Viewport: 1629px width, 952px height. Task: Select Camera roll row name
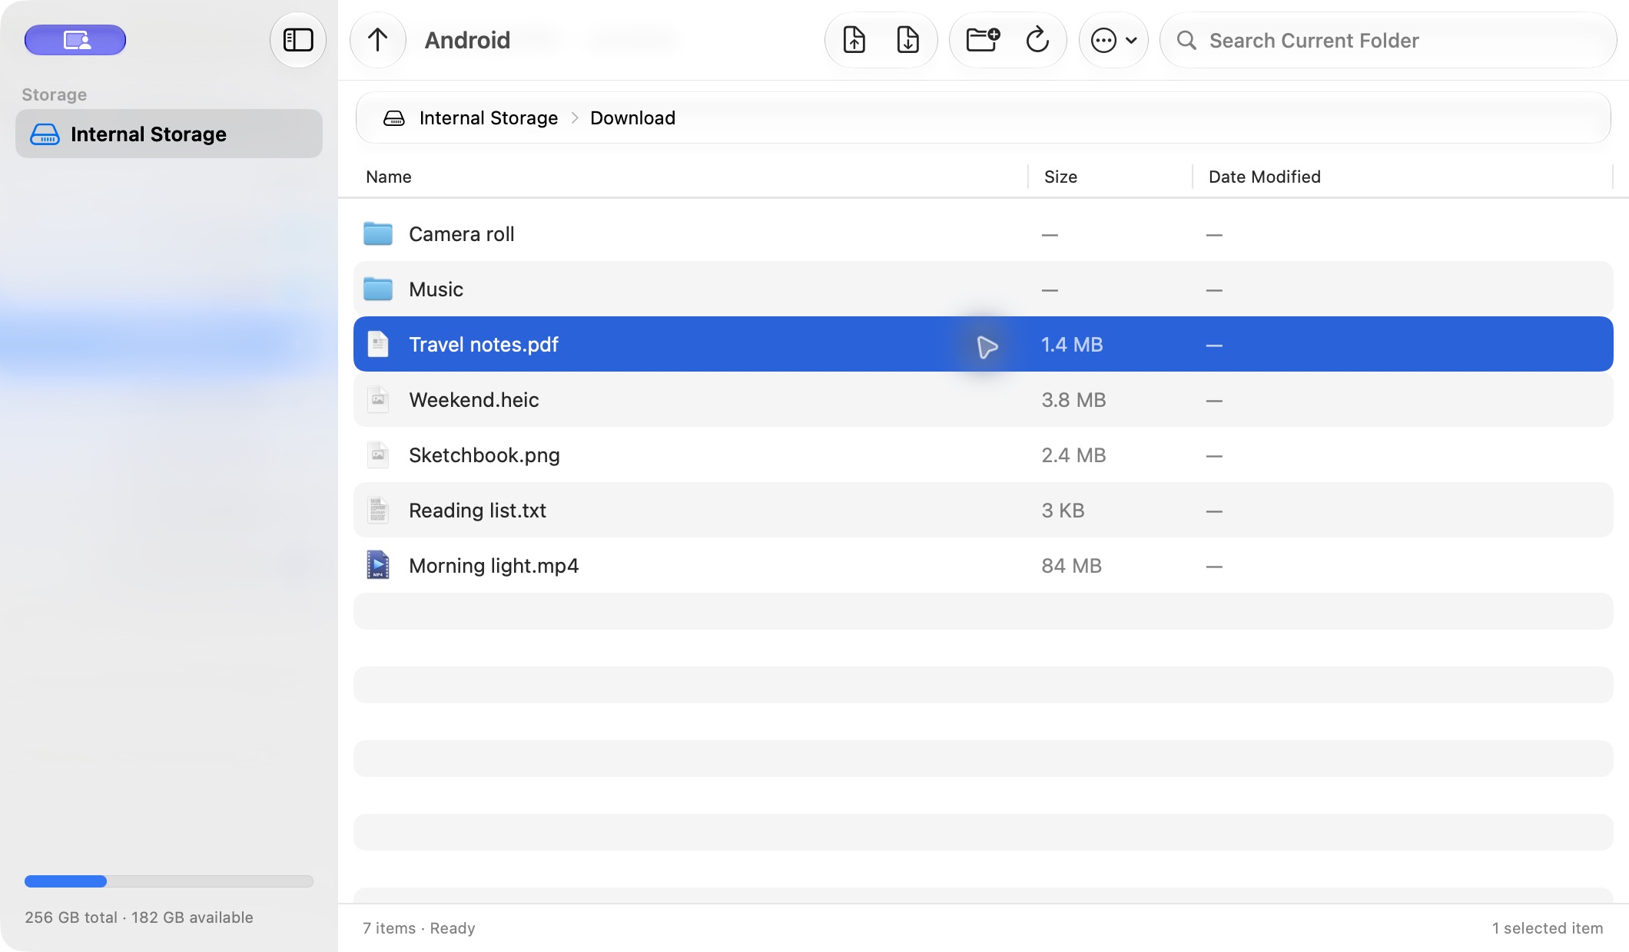(x=462, y=234)
